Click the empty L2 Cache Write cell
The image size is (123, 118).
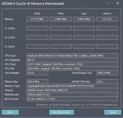(61, 37)
